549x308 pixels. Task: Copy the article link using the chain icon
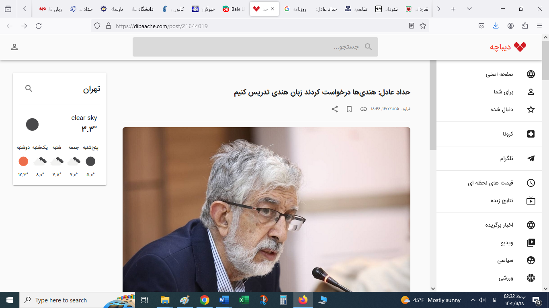pos(363,109)
